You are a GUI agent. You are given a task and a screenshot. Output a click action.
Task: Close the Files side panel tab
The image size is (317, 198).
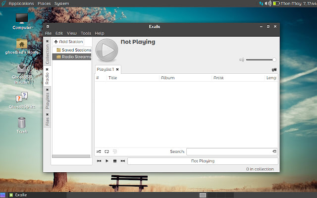[x=48, y=114]
